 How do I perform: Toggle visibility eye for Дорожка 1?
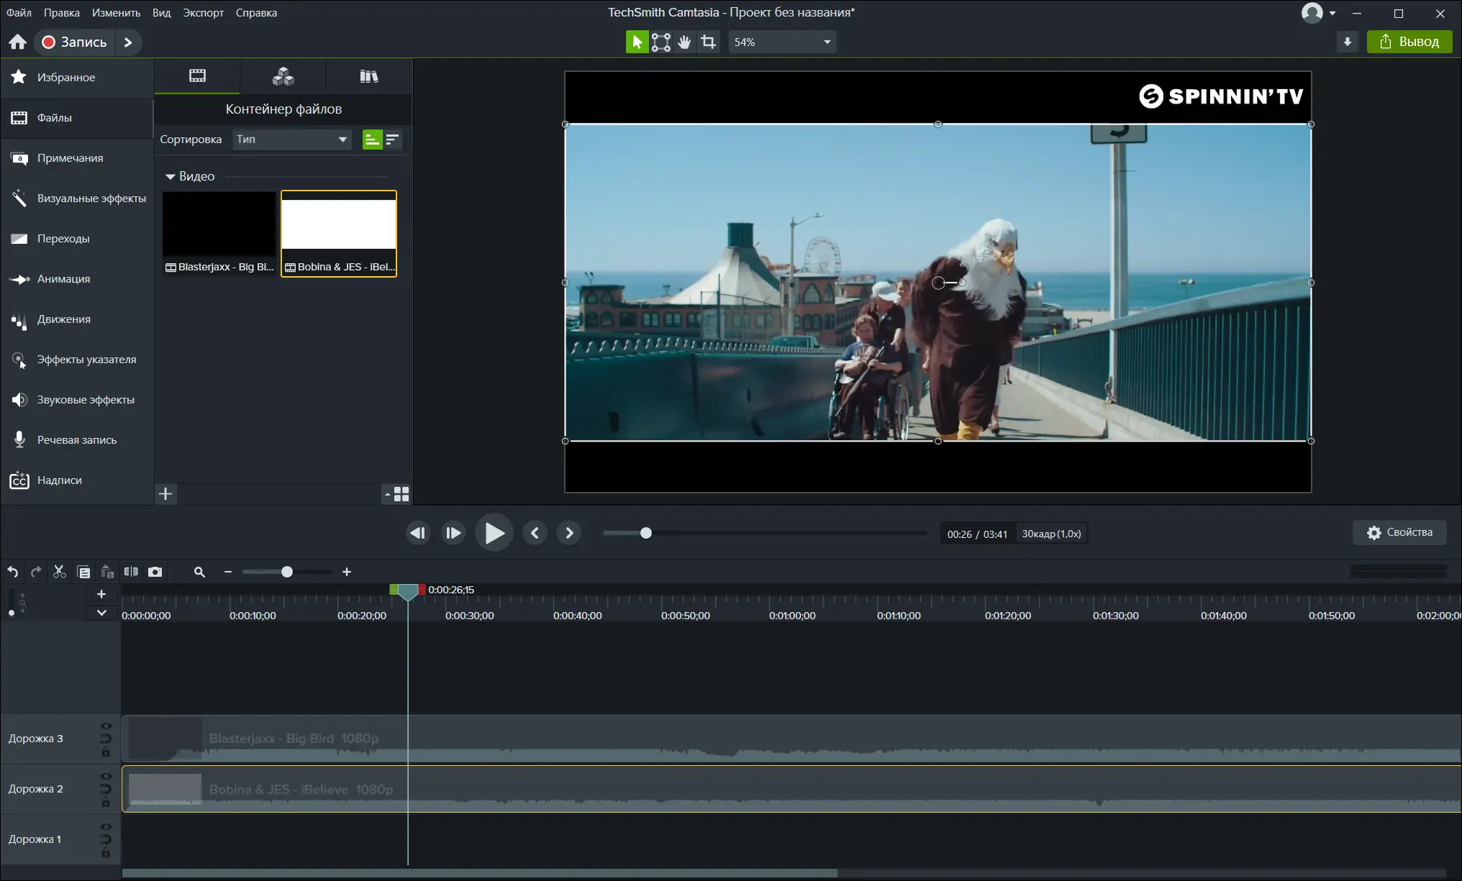point(106,827)
